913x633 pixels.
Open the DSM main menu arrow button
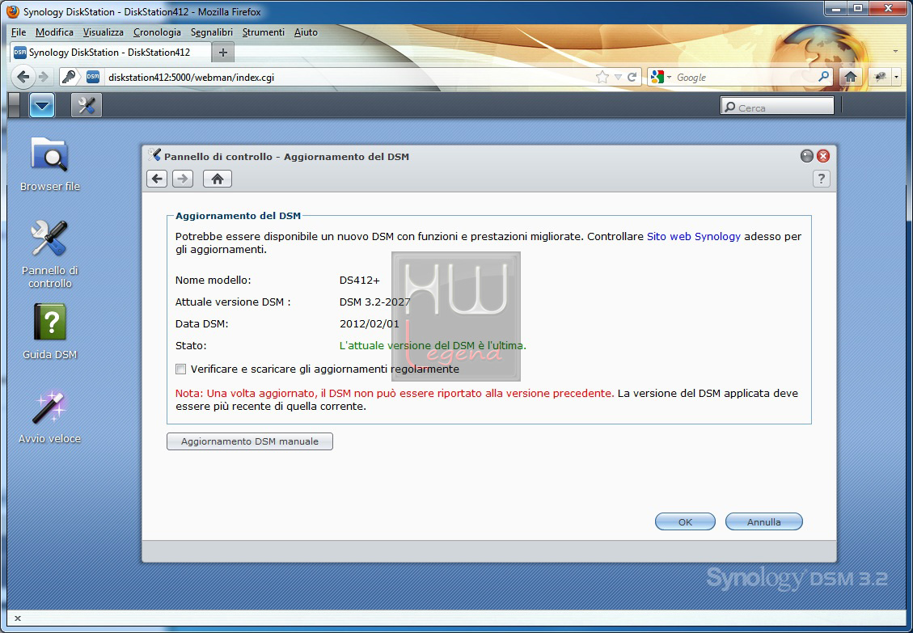click(x=42, y=105)
